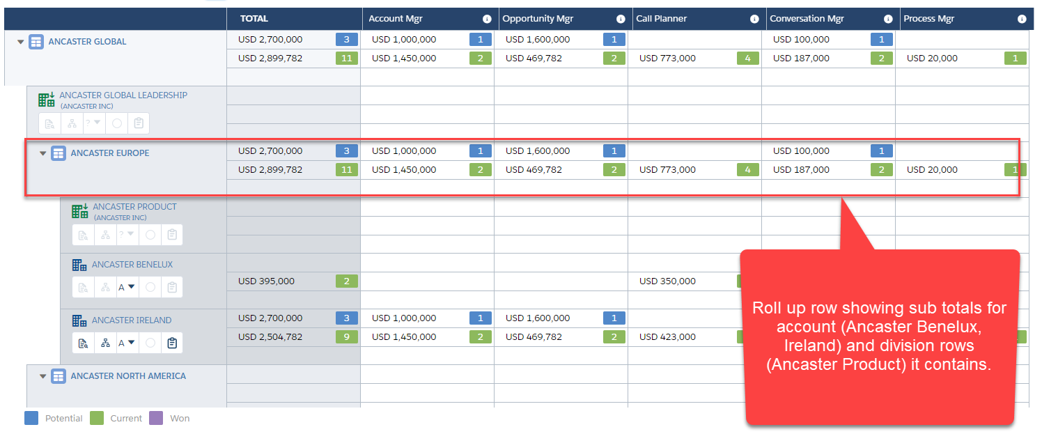Viewport: 1042px width, 434px height.
Task: Collapse the Ancaster Global top-level row
Action: (21, 42)
